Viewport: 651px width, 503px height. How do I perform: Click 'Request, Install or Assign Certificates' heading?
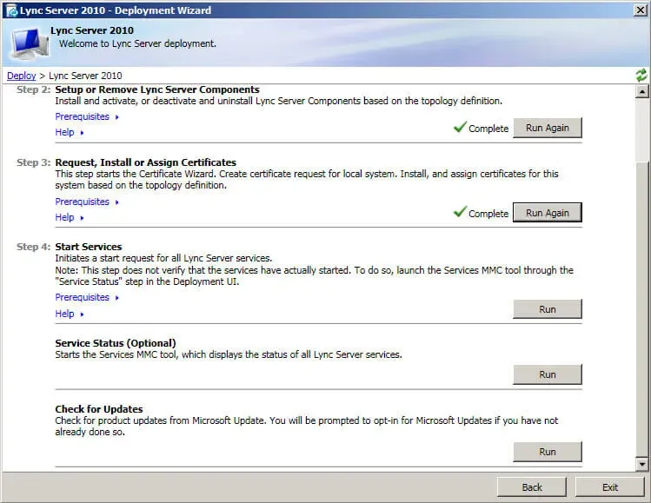[x=146, y=162]
